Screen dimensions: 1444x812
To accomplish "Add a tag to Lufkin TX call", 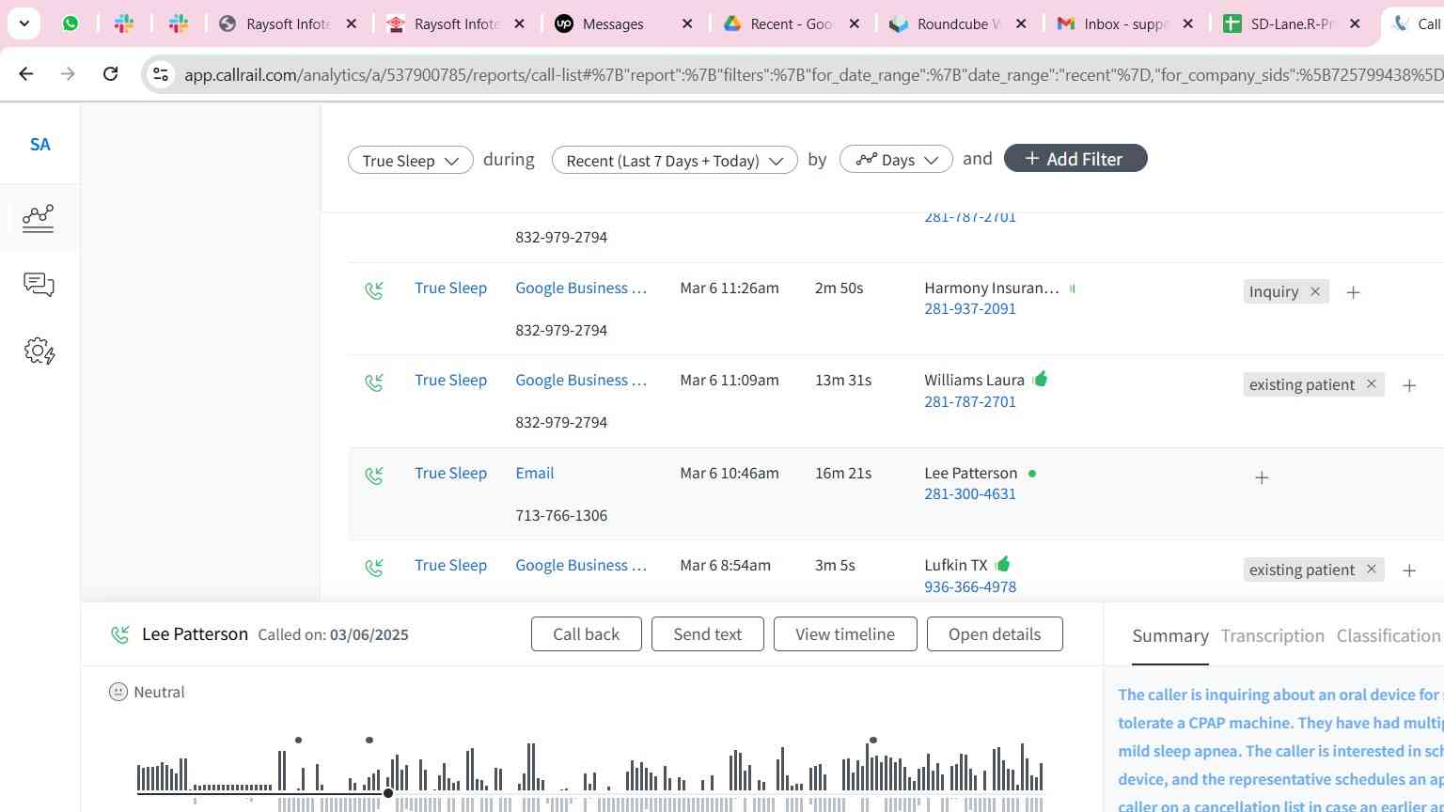I will coord(1409,570).
